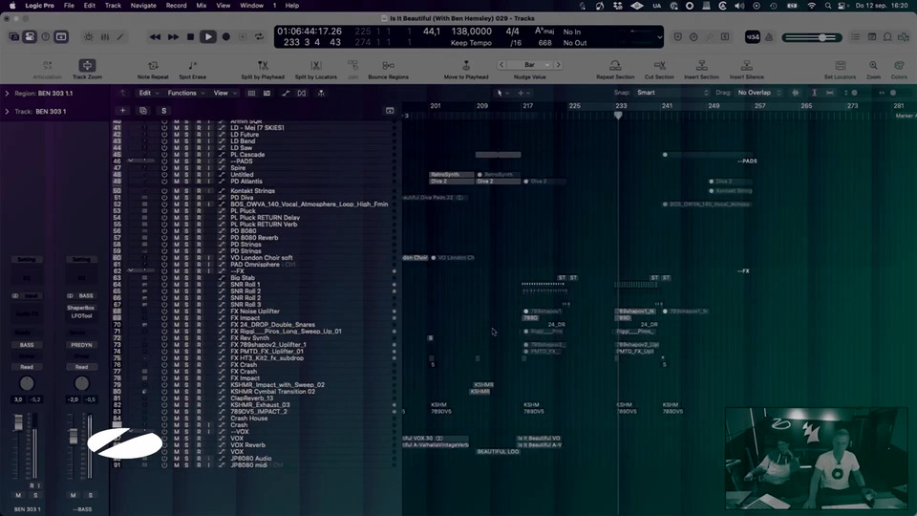Screen dimensions: 917x516
Task: Open the ShaperBox plug-in slot
Action: (80, 308)
